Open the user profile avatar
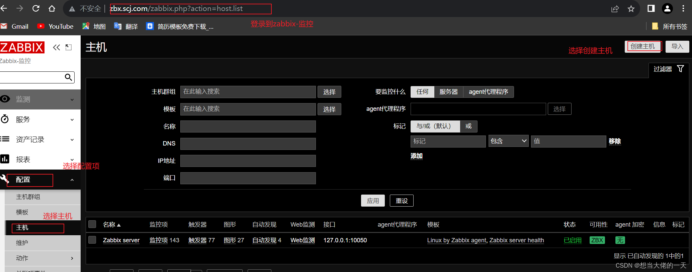This screenshot has width=692, height=272. (x=667, y=8)
